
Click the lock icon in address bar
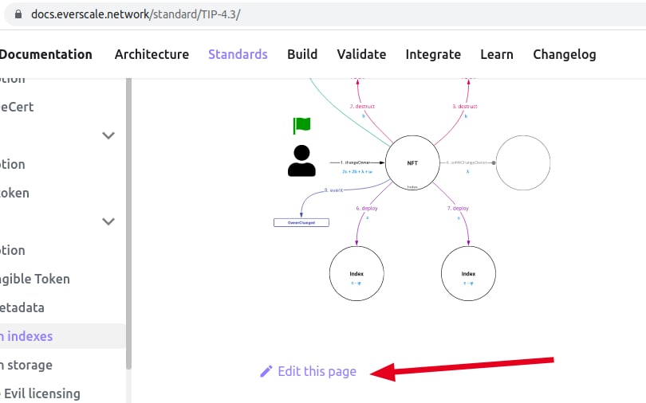pyautogui.click(x=19, y=15)
